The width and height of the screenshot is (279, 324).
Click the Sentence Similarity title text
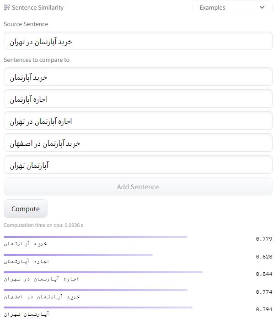(38, 8)
